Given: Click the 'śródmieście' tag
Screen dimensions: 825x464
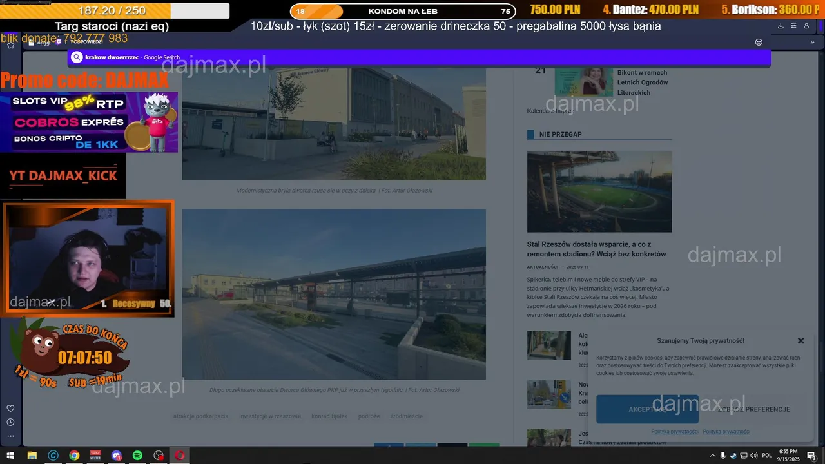Looking at the screenshot, I should [407, 416].
